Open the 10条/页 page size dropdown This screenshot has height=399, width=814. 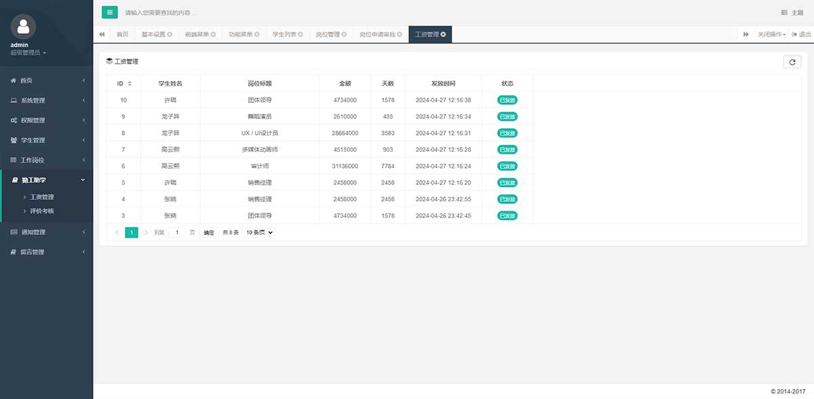coord(259,232)
